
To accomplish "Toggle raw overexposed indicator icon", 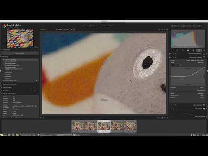I will pyautogui.click(x=159, y=118).
